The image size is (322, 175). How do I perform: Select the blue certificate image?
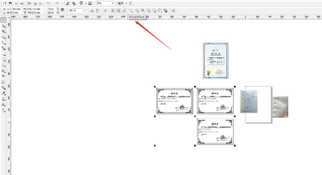click(215, 60)
